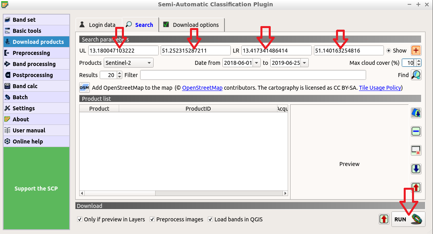The image size is (433, 234).
Task: Click the minus remove-product icon
Action: pyautogui.click(x=416, y=132)
